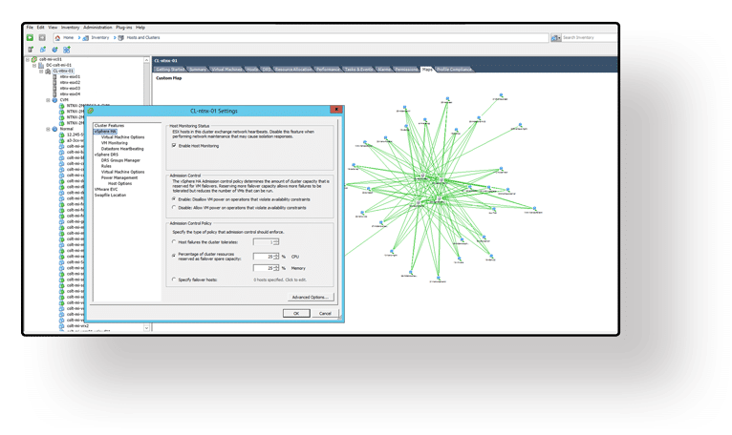732x435 pixels.
Task: Collapse the DC-colt-mi-01 datacenter node
Action: click(x=35, y=65)
